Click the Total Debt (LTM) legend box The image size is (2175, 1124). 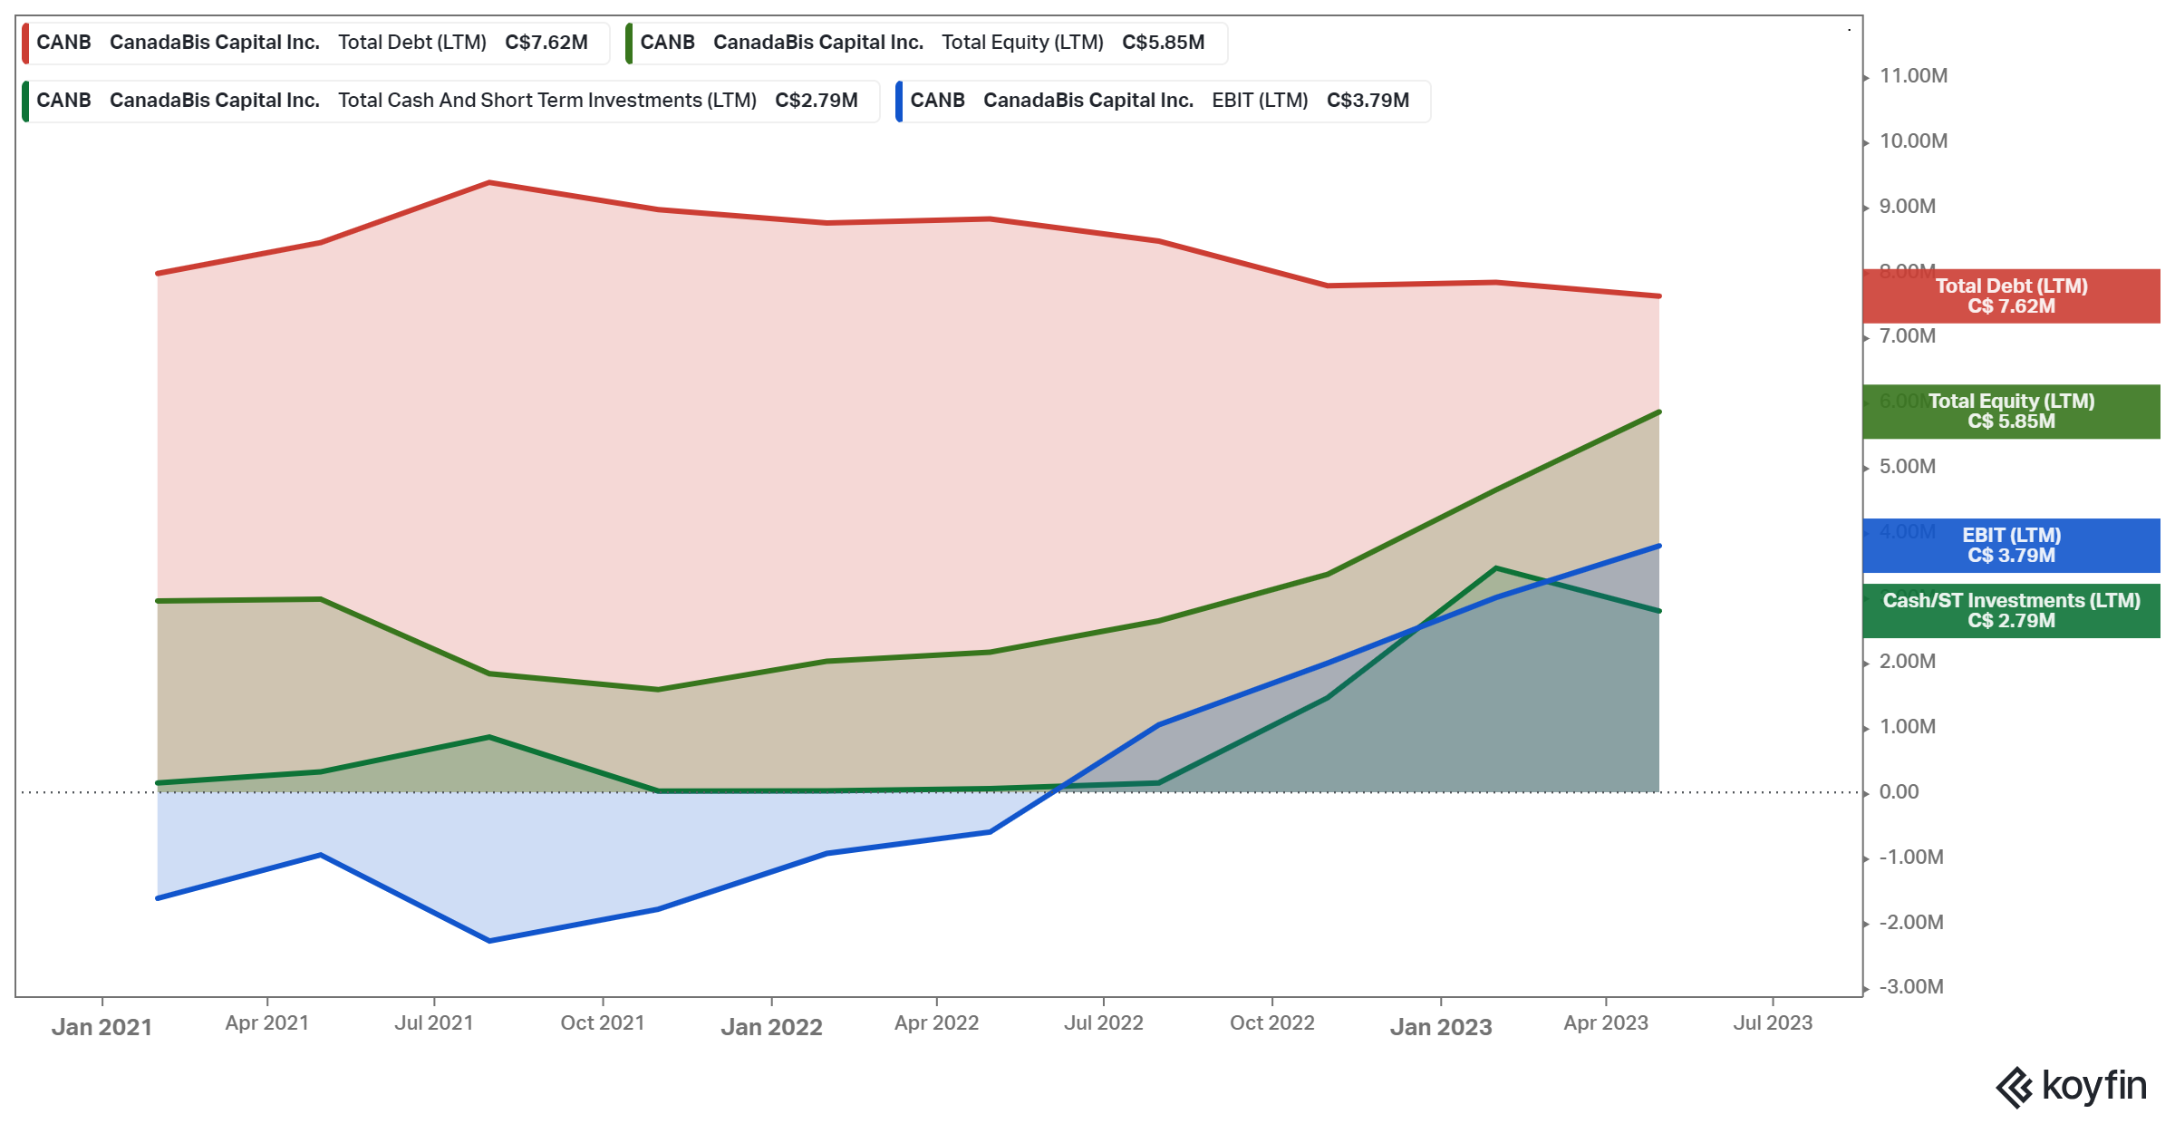tap(315, 43)
